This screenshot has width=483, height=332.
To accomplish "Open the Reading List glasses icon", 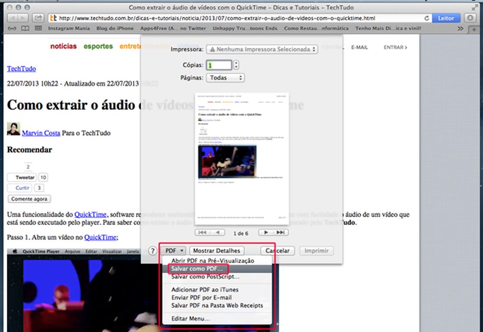I will 12,28.
